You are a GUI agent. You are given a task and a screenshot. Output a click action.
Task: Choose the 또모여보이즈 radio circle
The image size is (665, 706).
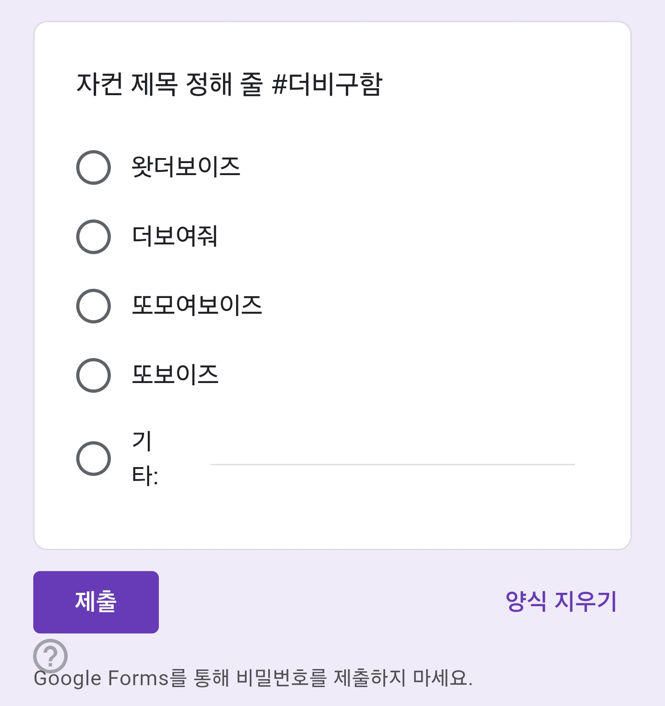pyautogui.click(x=93, y=306)
